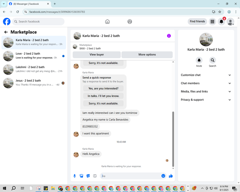Click the 'Helli Angelica' message bubble

tap(91, 154)
